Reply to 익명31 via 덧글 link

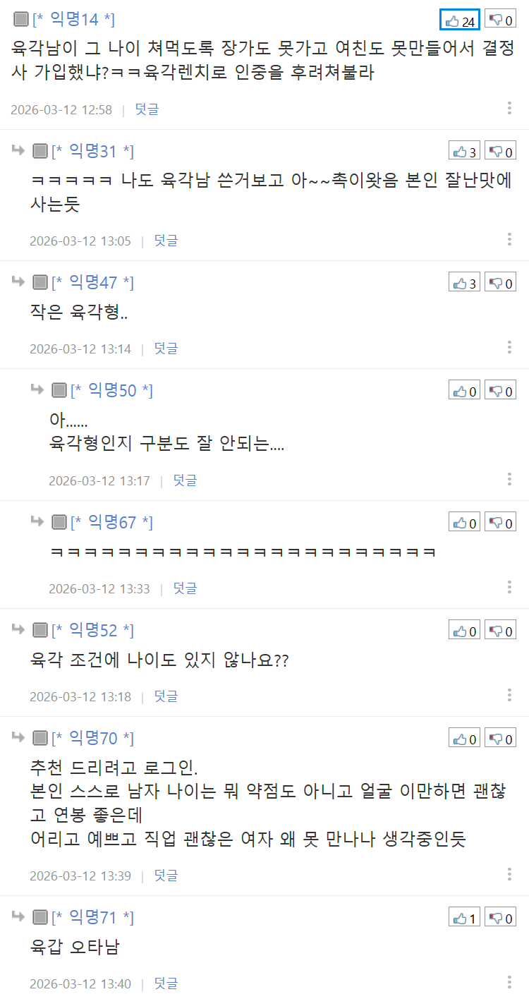tap(166, 241)
